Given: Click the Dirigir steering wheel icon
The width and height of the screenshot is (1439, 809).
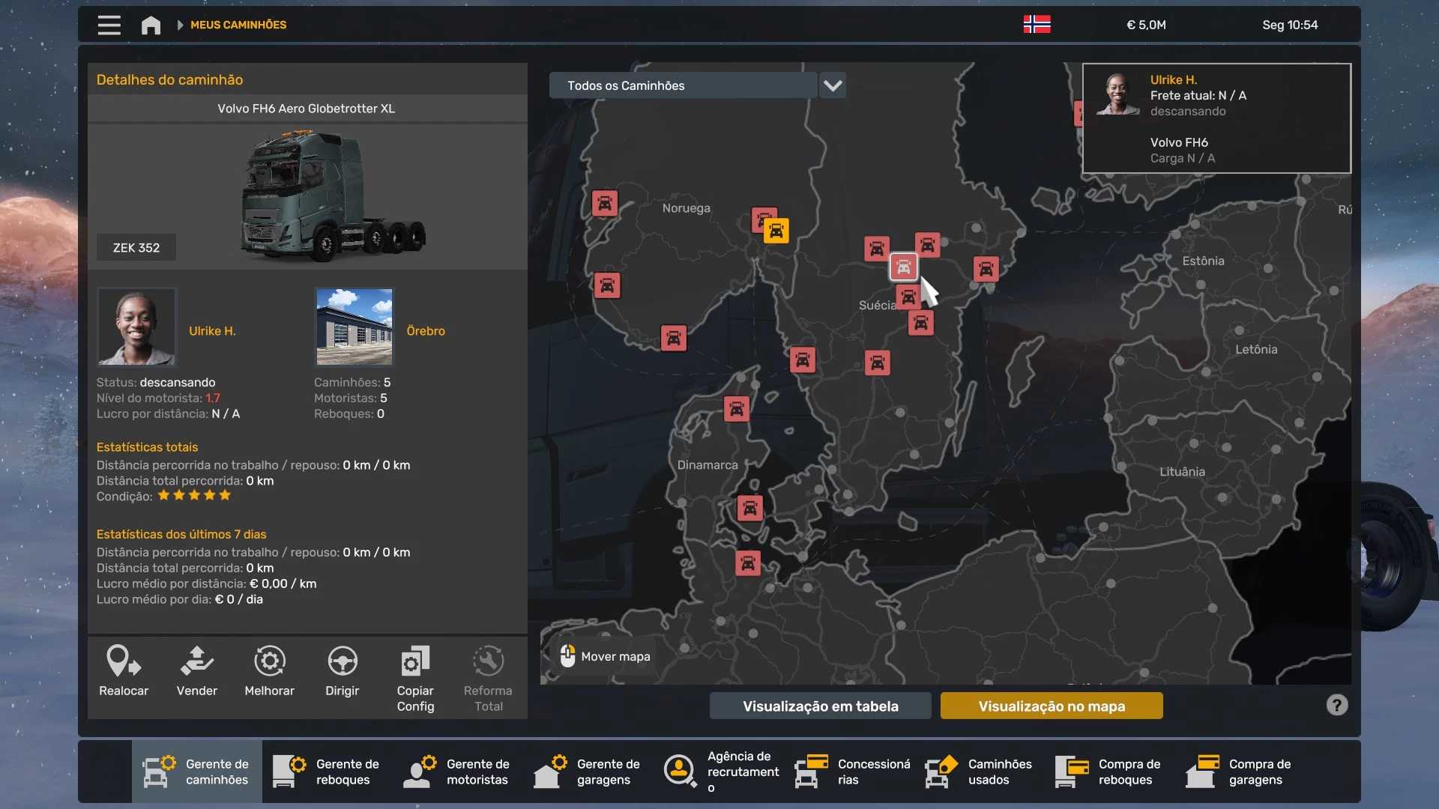Looking at the screenshot, I should pyautogui.click(x=343, y=662).
